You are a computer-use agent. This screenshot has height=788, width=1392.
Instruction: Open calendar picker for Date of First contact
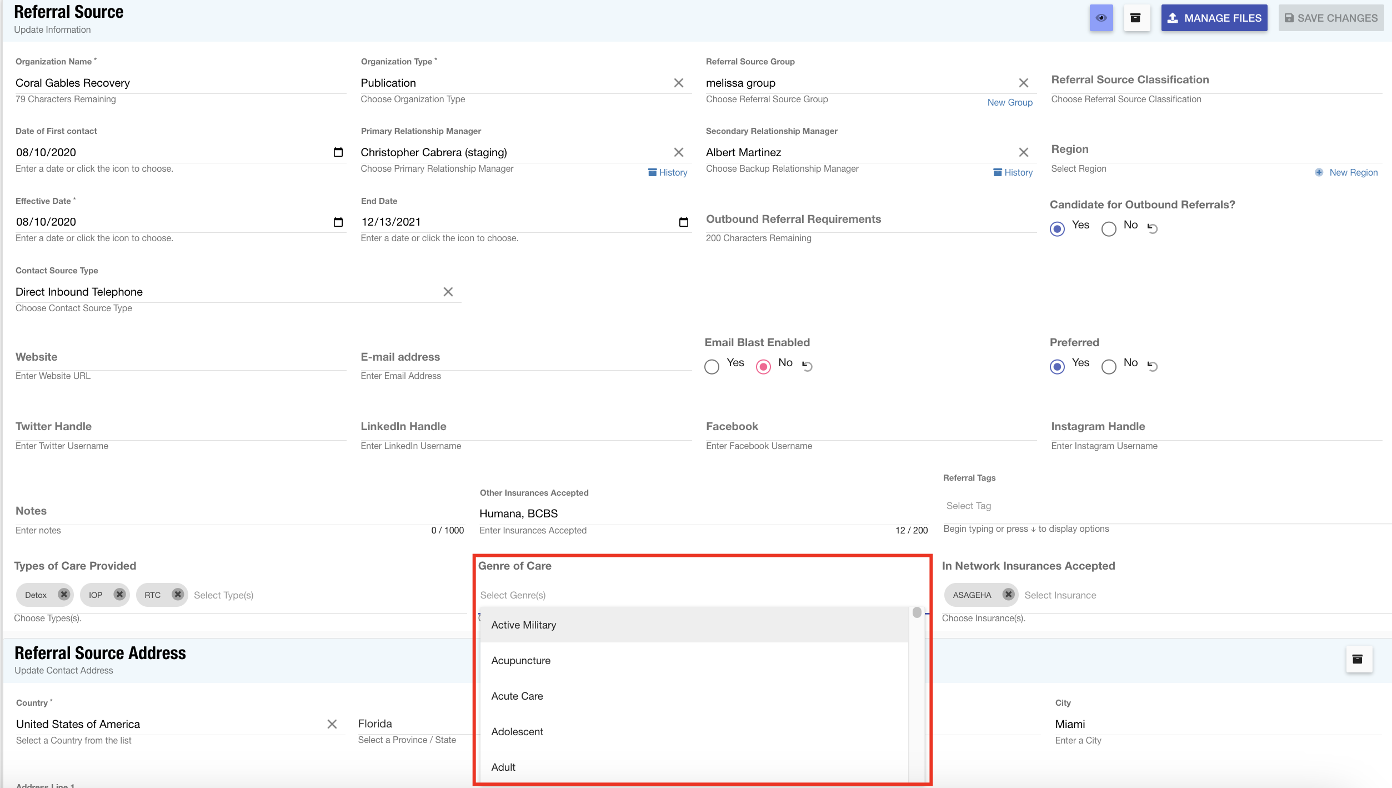pos(338,152)
